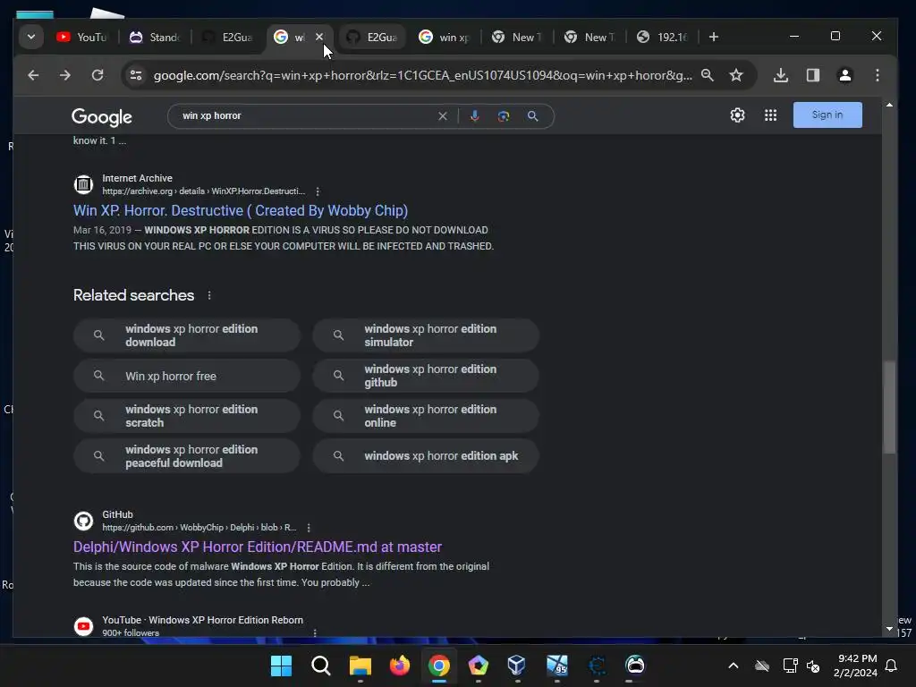The width and height of the screenshot is (916, 687).
Task: Open the tab search dropdown arrow
Action: 31,37
